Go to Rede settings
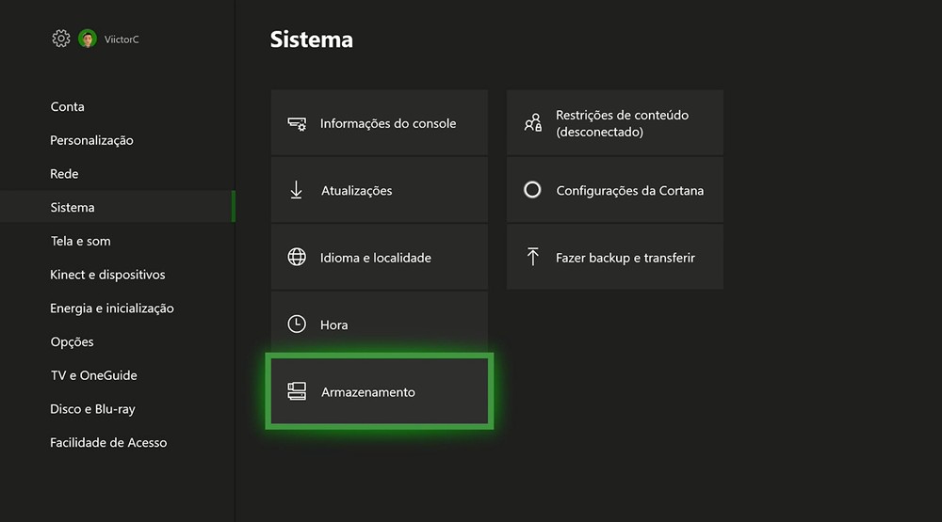This screenshot has width=942, height=522. [64, 174]
